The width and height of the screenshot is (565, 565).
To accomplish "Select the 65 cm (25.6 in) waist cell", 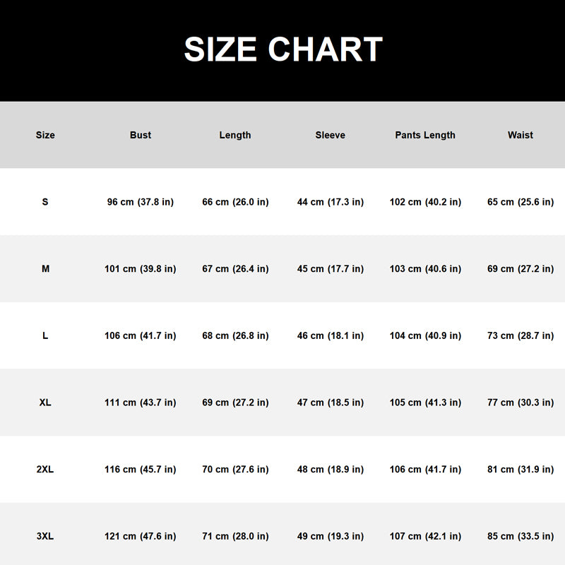I will [x=521, y=202].
